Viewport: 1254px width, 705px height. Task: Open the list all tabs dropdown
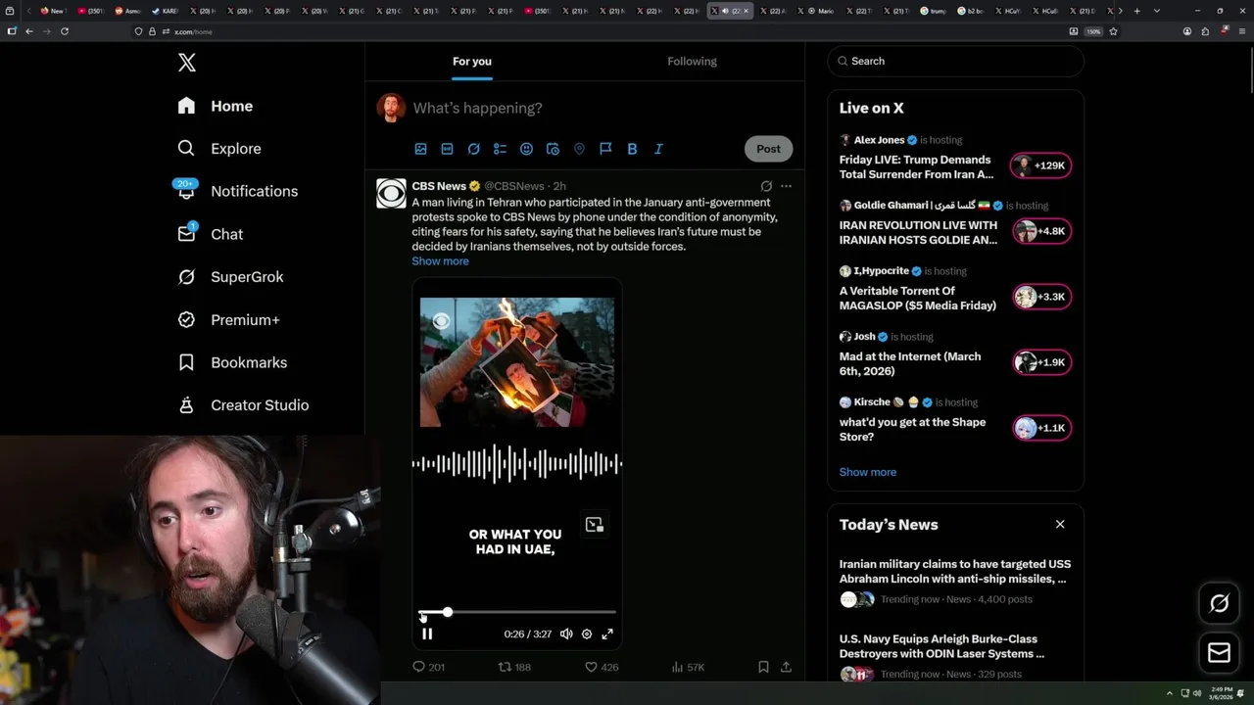pyautogui.click(x=1157, y=11)
